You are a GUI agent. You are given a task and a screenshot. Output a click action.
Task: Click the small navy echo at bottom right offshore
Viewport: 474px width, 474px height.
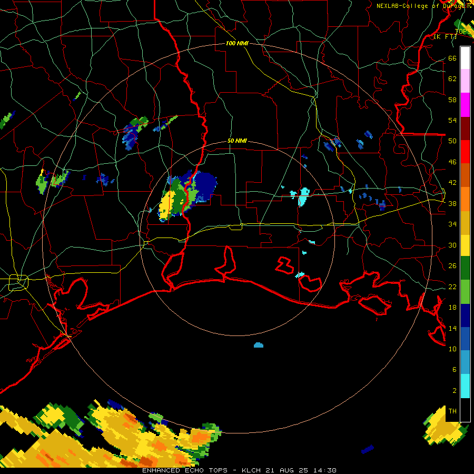click(368, 449)
